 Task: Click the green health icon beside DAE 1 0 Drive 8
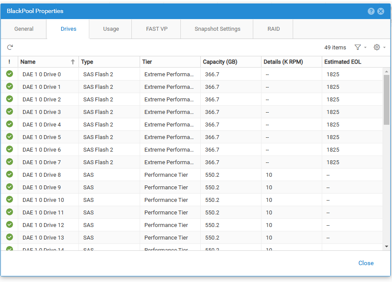pyautogui.click(x=9, y=175)
